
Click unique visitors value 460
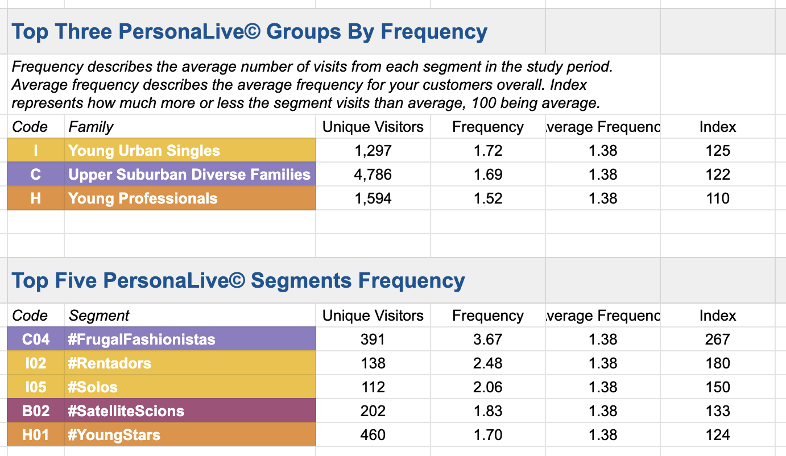(373, 435)
